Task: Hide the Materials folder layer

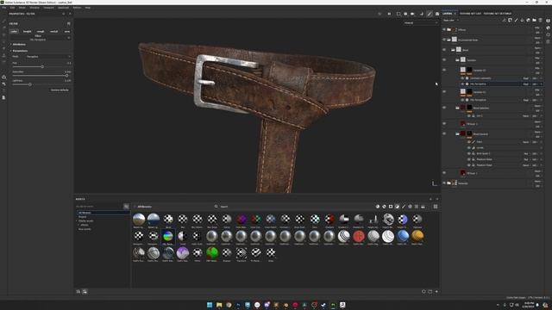Action: click(x=444, y=183)
